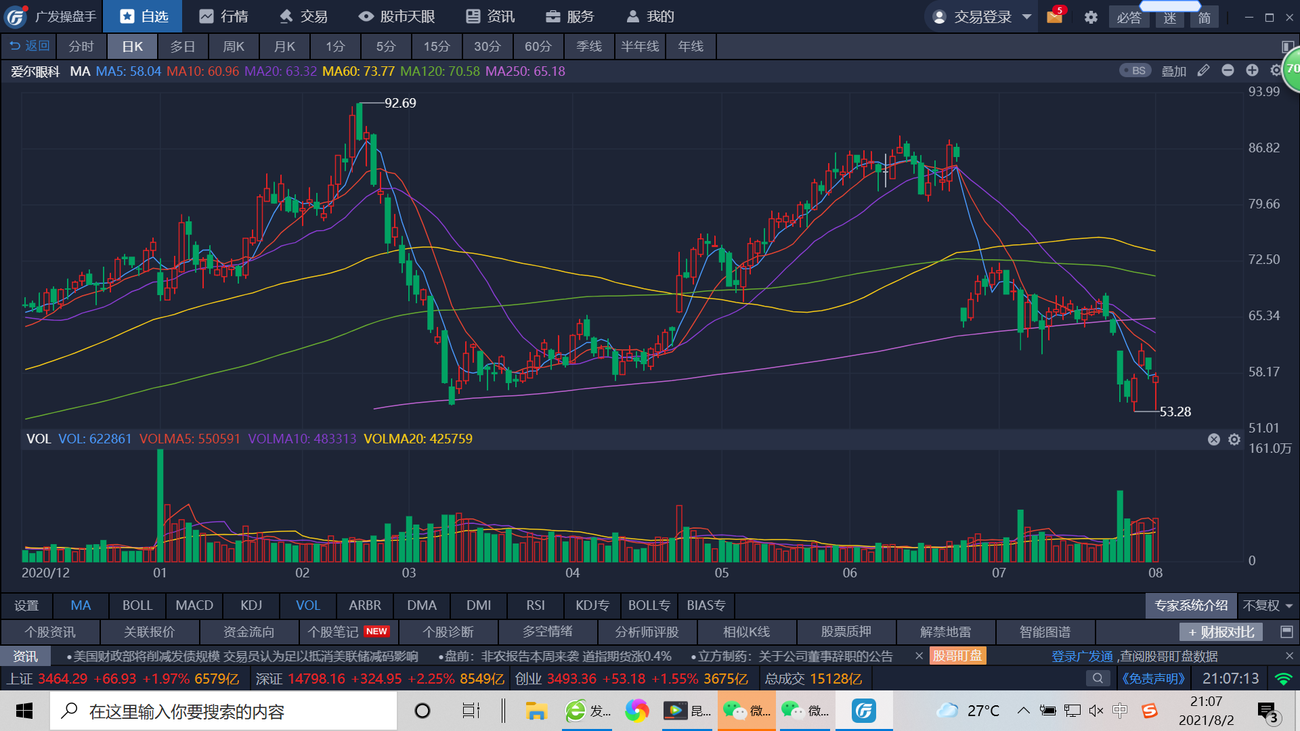The image size is (1300, 731).
Task: Click the search magnifier in status bar
Action: pos(1098,678)
